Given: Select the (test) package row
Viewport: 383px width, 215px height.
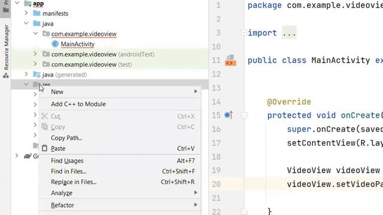Looking at the screenshot, I should click(x=110, y=64).
